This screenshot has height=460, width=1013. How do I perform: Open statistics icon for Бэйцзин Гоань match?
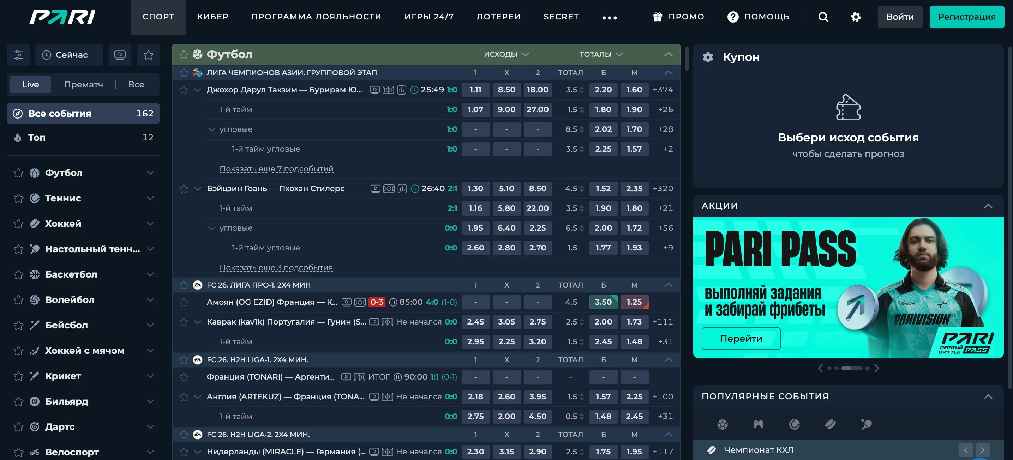click(x=402, y=188)
